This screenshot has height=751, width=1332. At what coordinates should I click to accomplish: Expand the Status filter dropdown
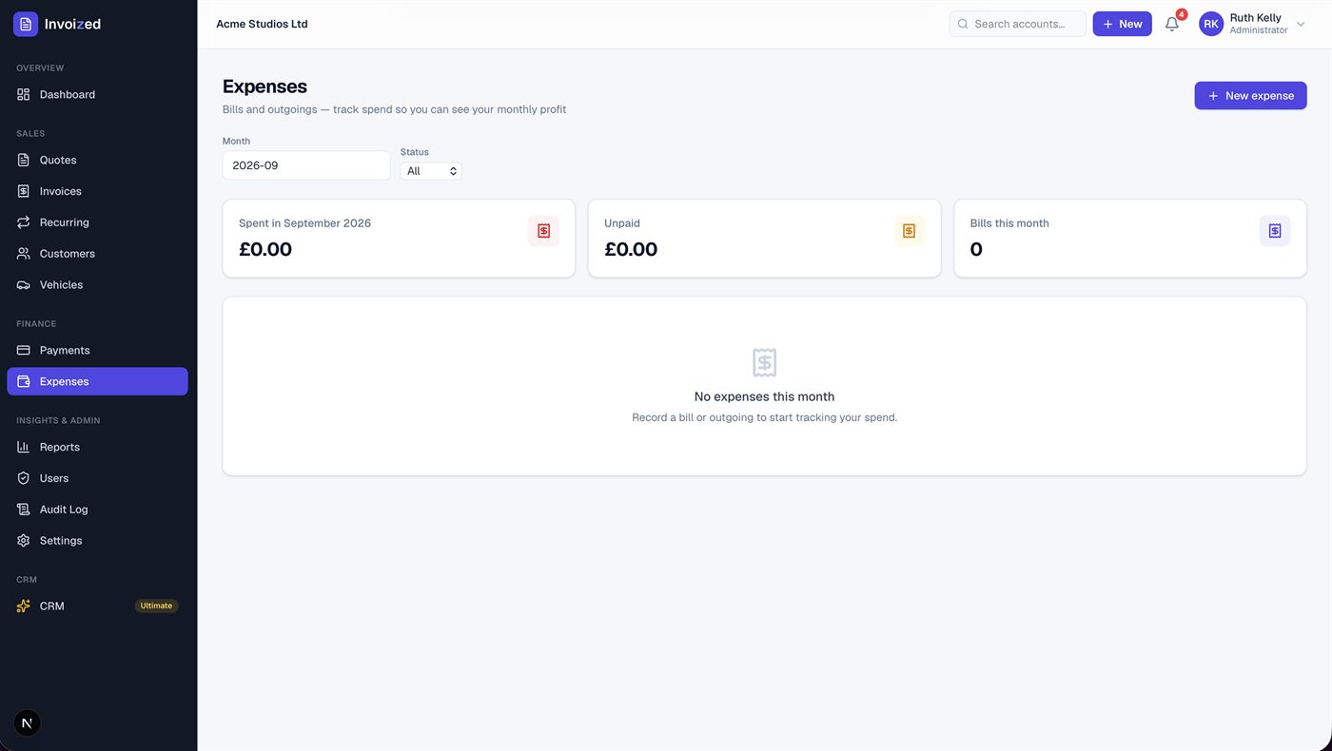point(431,171)
